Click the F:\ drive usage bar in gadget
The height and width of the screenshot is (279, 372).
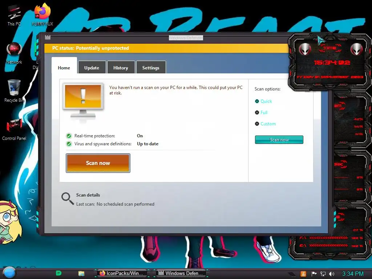click(x=328, y=238)
